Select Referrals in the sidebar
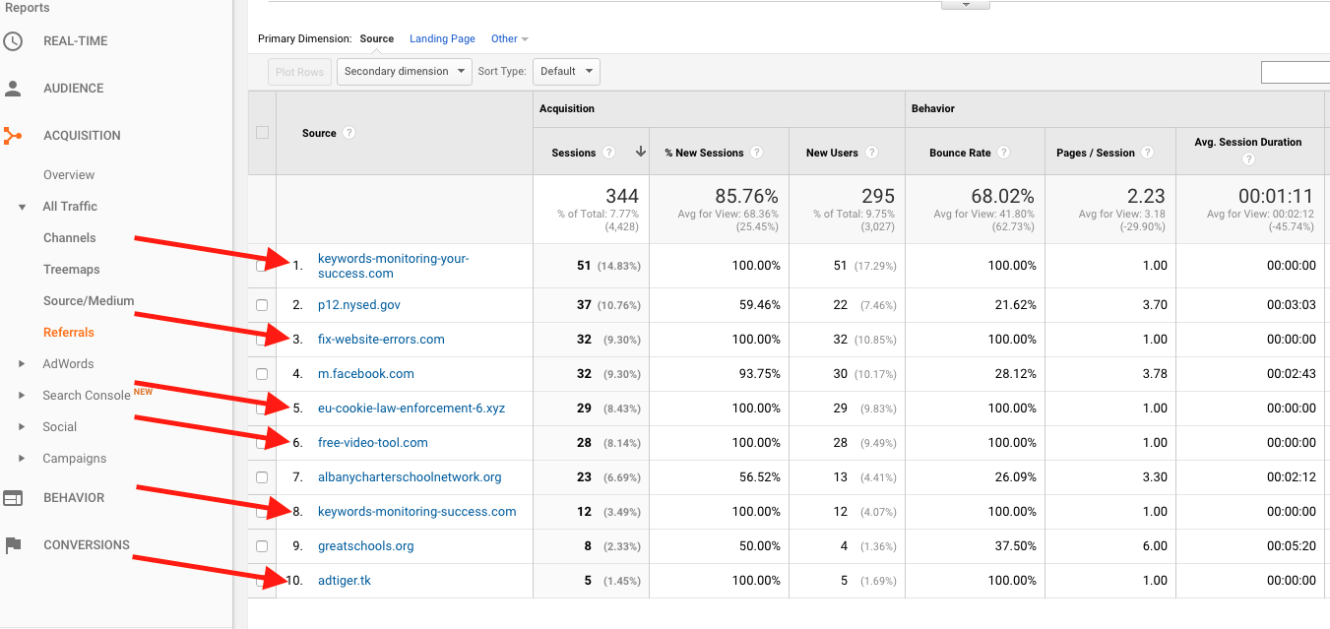Screen dimensions: 1330x629 pos(69,332)
